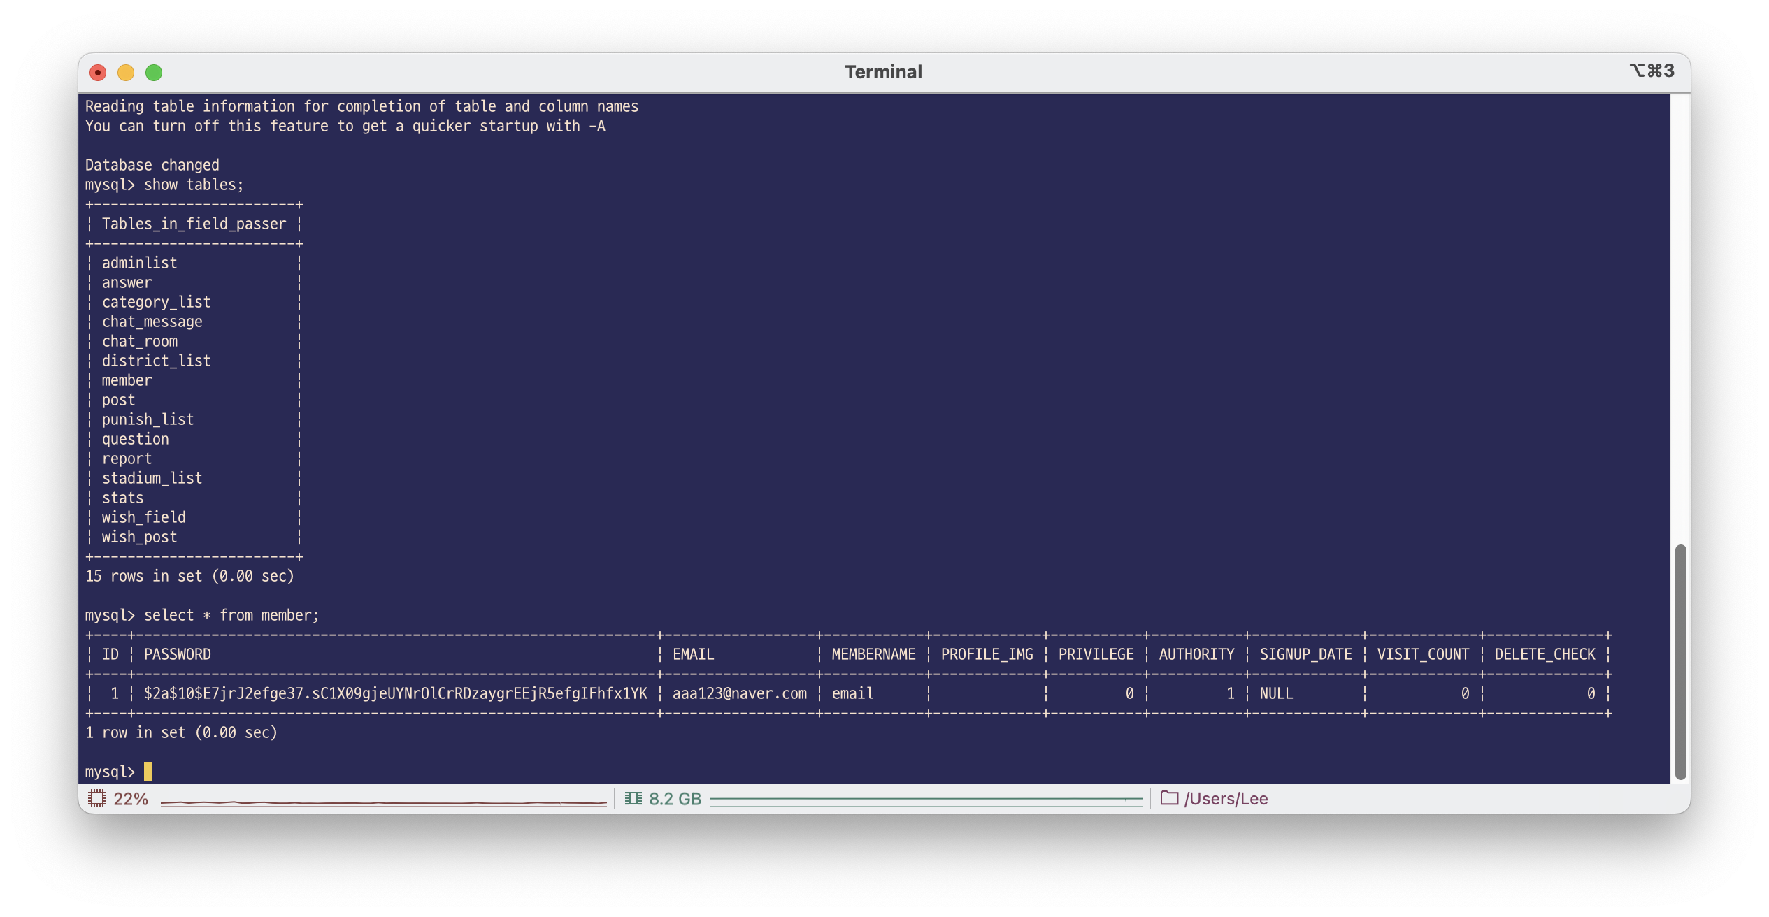The width and height of the screenshot is (1769, 917).
Task: Click the 8.2 GB memory usage label
Action: tap(675, 799)
